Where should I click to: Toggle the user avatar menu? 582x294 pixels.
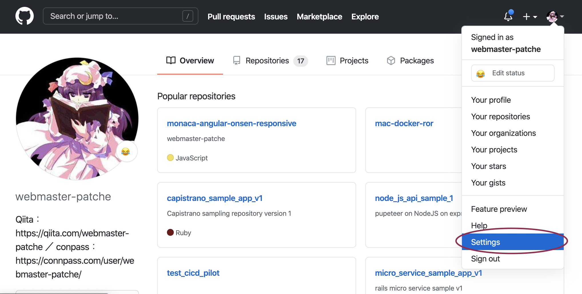[555, 17]
